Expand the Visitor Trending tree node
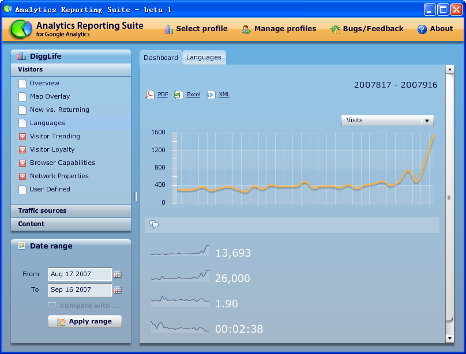The width and height of the screenshot is (466, 354). tap(22, 137)
